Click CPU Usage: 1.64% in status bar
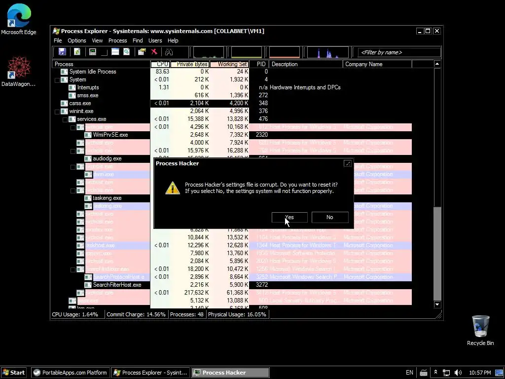 (x=75, y=314)
